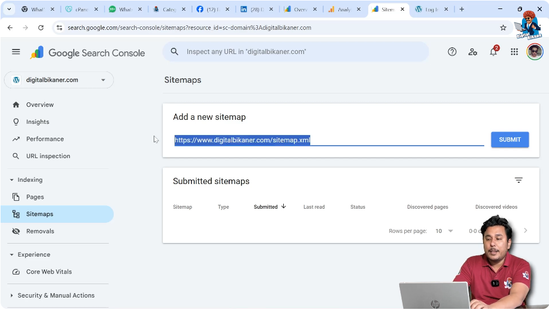
Task: Open the filter icon in Submitted sitemaps
Action: (519, 180)
